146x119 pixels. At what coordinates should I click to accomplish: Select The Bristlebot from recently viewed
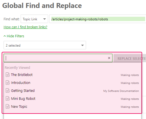click(x=73, y=75)
